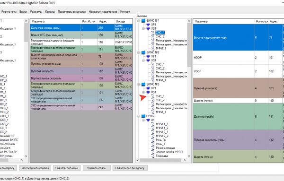This screenshot has height=181, width=284.
Task: Click the signal wave icon beside Речь Гр.
Action: [153, 140]
